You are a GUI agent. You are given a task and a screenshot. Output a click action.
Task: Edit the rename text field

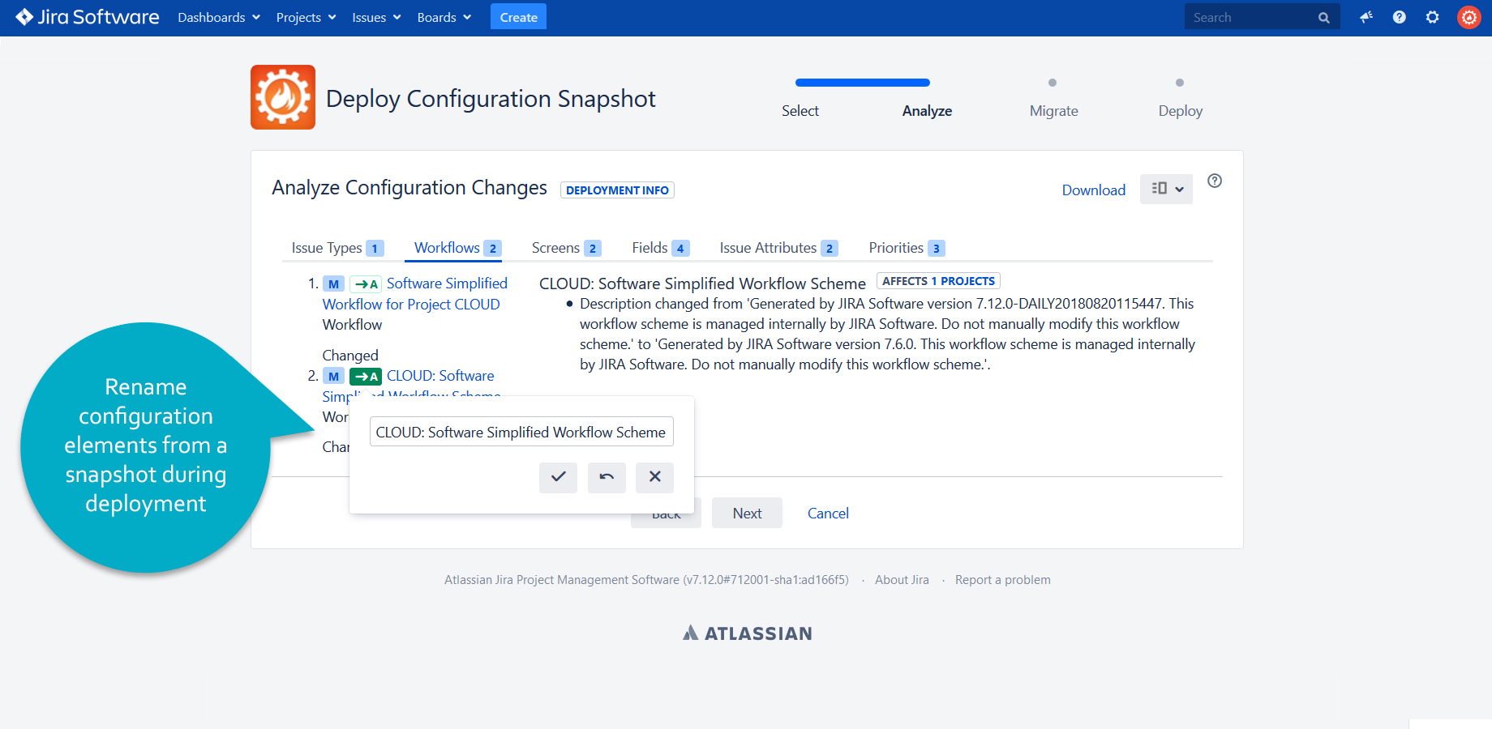click(x=521, y=432)
